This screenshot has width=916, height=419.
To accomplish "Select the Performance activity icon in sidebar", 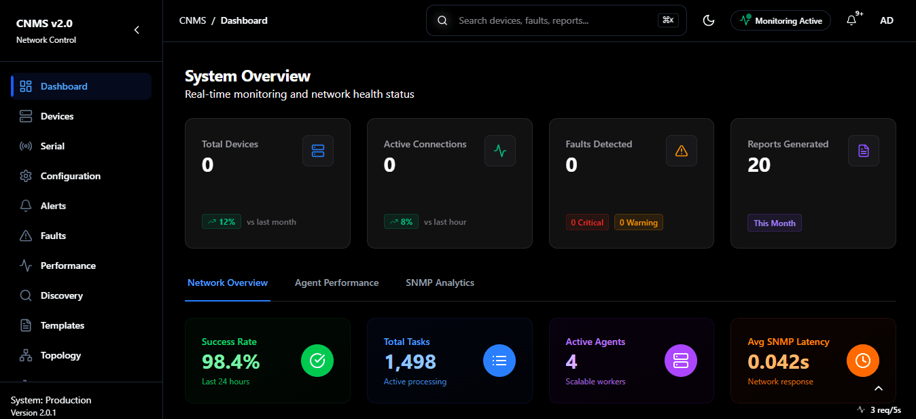I will point(25,265).
